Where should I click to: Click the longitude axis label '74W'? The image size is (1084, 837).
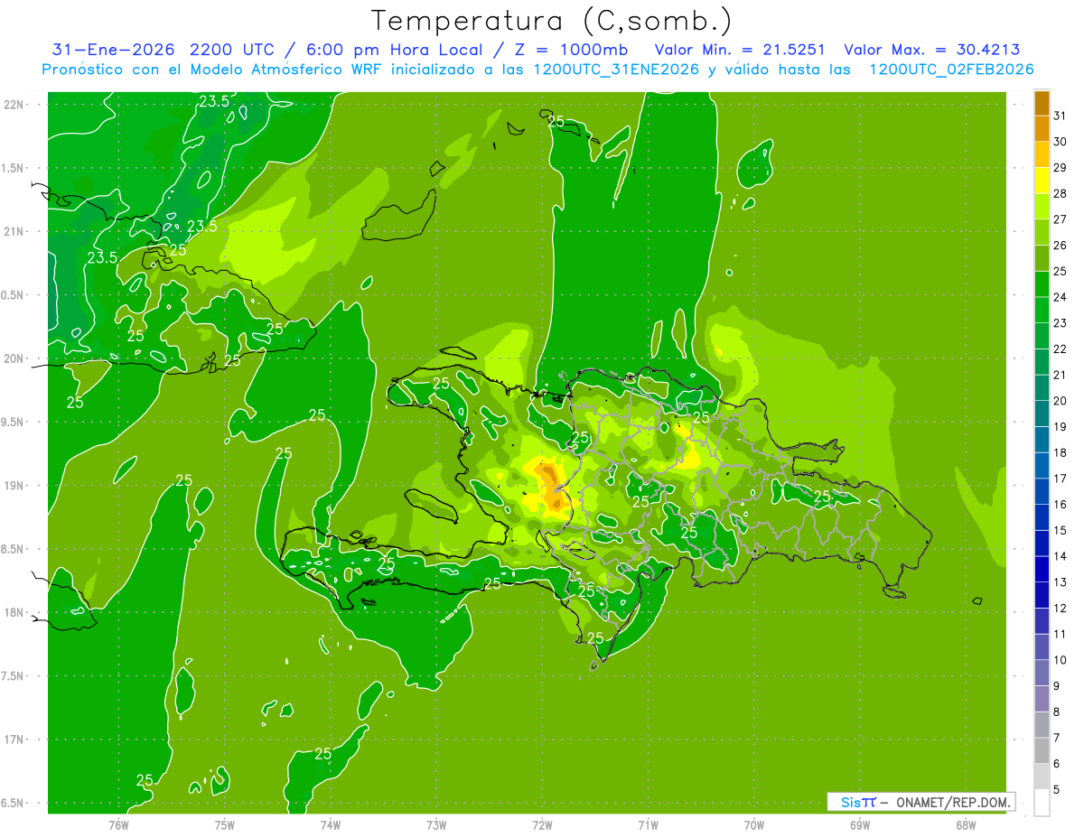click(x=331, y=824)
